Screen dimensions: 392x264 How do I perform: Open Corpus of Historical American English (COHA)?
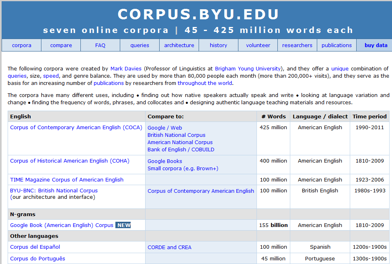tap(70, 161)
